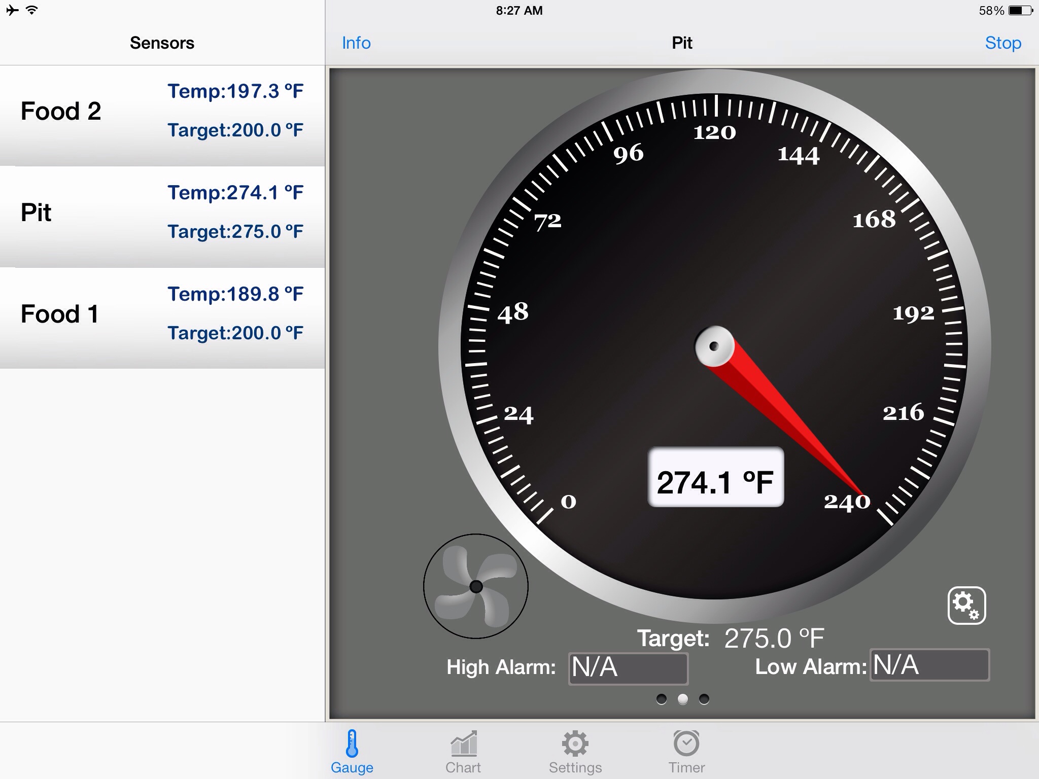Tap the airplane mode status icon

point(13,10)
